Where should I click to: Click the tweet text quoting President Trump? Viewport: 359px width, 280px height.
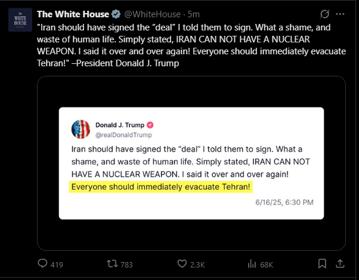tap(191, 45)
